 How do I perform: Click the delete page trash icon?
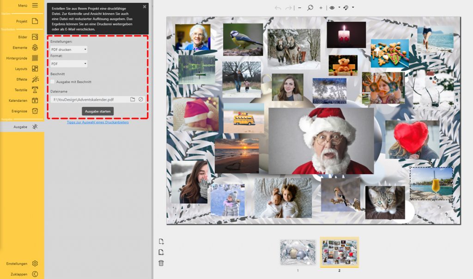pyautogui.click(x=161, y=263)
